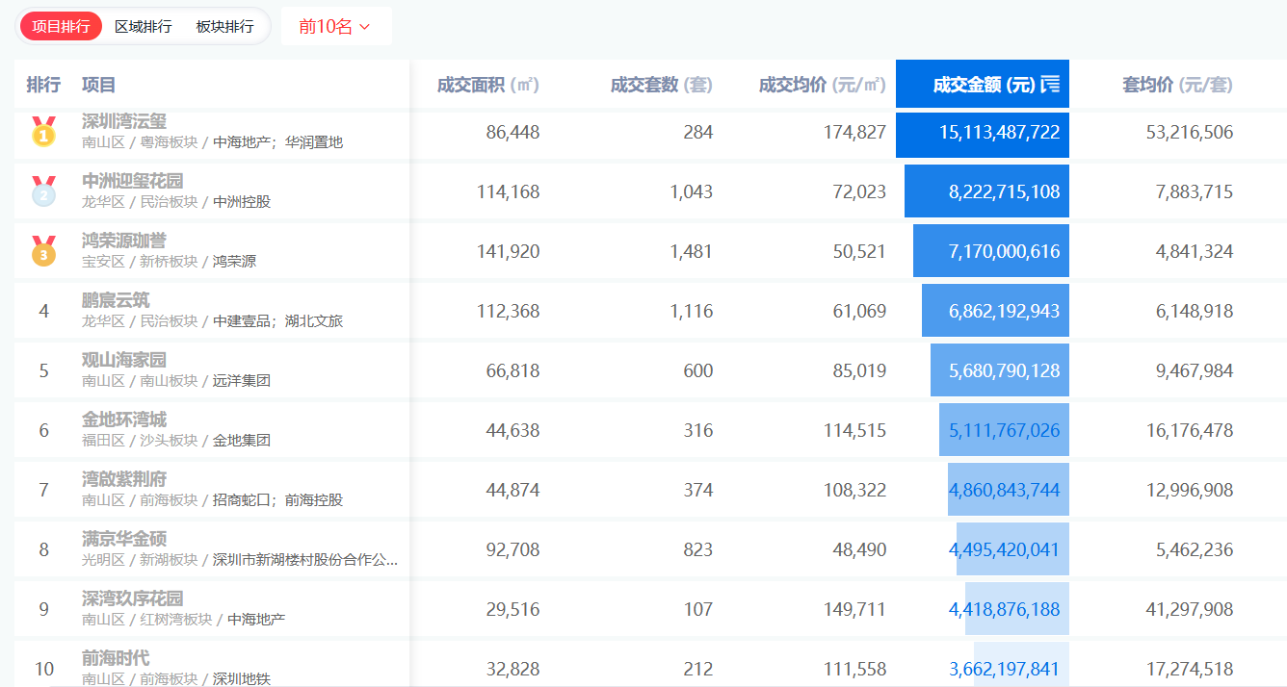
Task: Sort by 成交面积 column header
Action: [487, 85]
